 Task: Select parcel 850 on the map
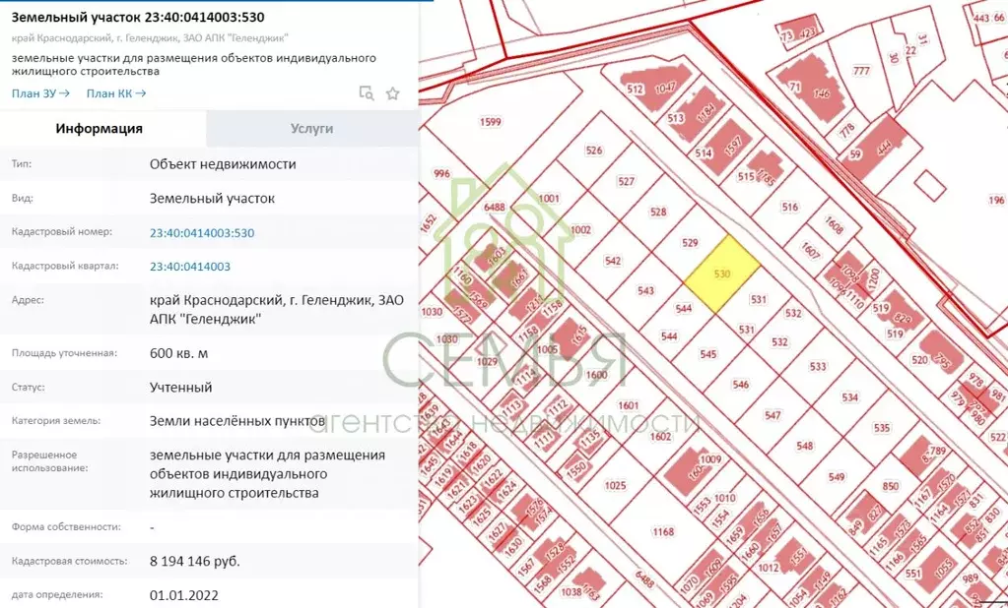(x=891, y=486)
